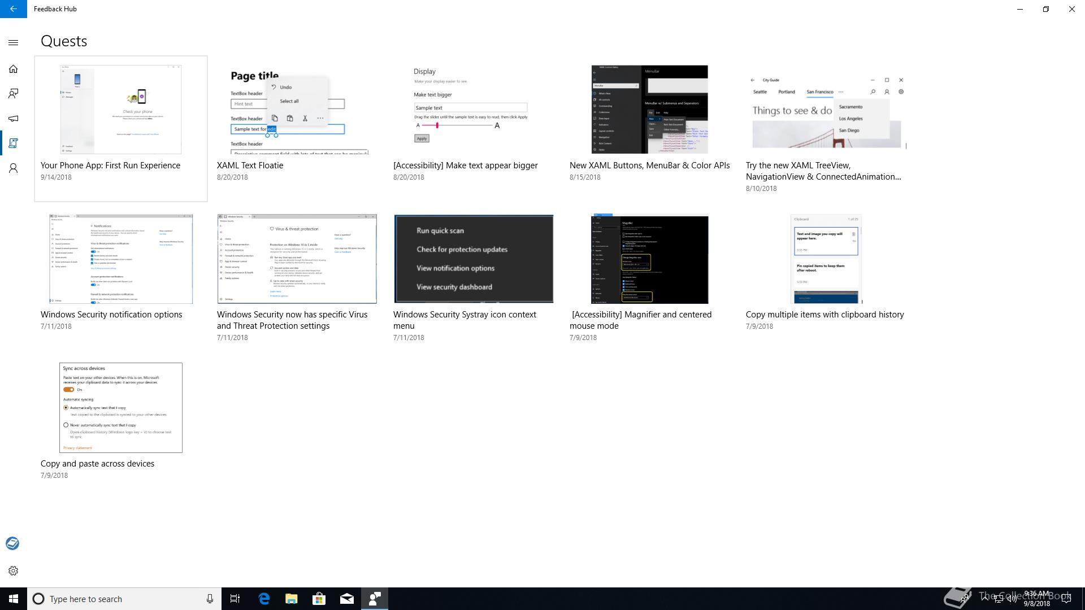Open Copy and paste across devices thumbnail
The width and height of the screenshot is (1085, 610).
[x=121, y=408]
